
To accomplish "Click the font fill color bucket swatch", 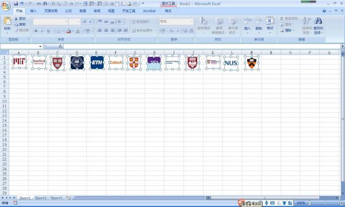I will click(68, 31).
